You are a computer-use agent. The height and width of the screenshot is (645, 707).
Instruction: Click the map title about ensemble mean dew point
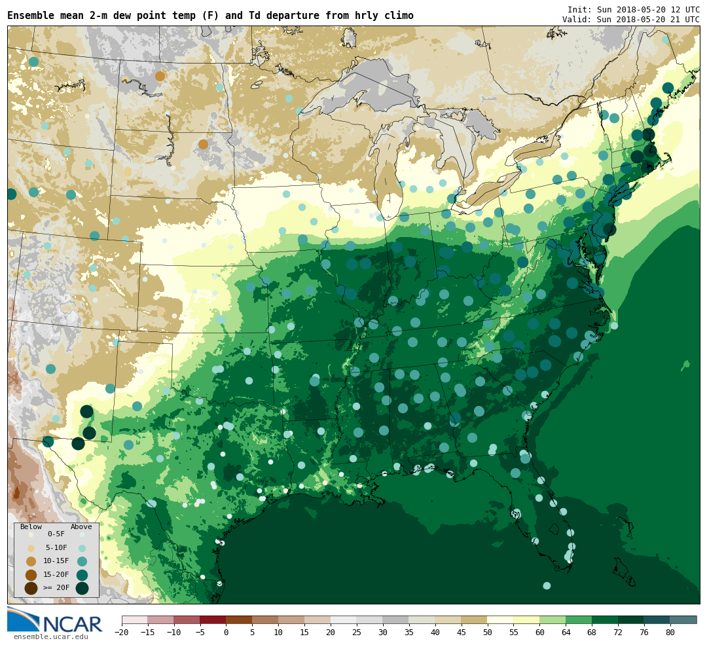pyautogui.click(x=210, y=15)
